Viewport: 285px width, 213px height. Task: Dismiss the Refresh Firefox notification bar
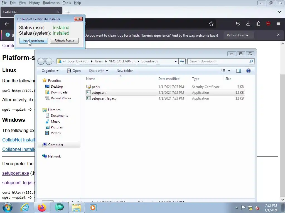[278, 35]
